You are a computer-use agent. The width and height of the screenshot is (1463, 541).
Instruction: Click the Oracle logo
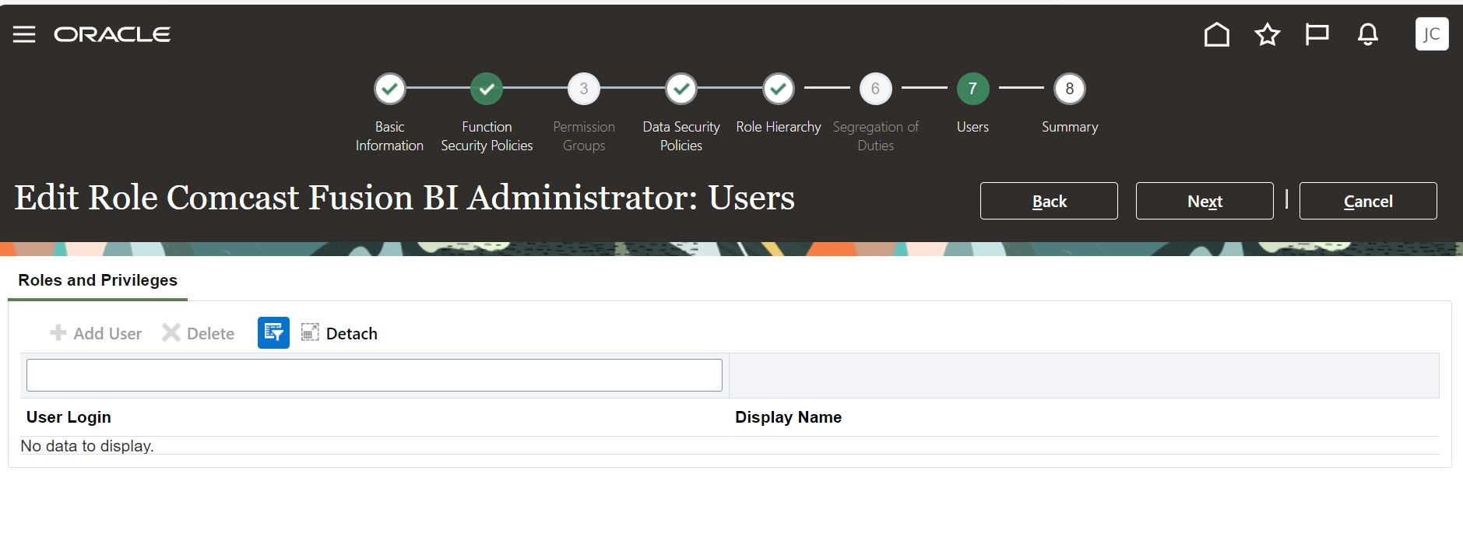point(112,34)
